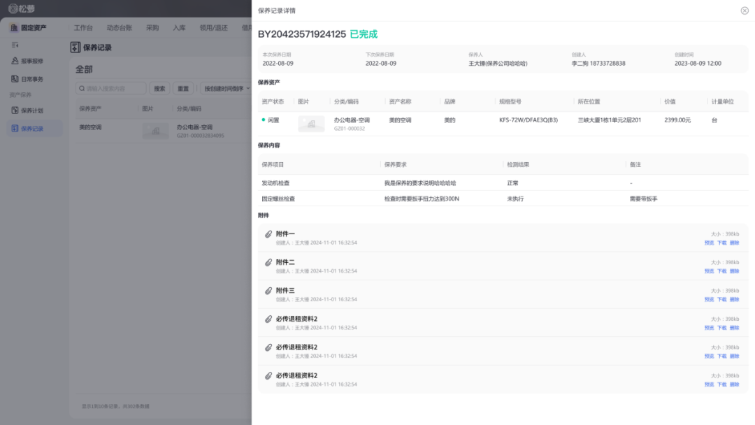Click the paperclip icon beside 附件三

pyautogui.click(x=268, y=291)
